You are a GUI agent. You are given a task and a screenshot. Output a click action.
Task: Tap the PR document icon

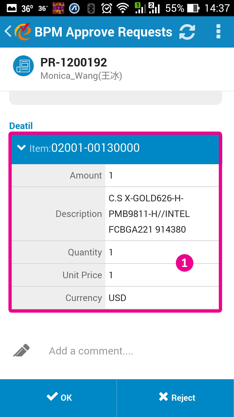point(23,66)
